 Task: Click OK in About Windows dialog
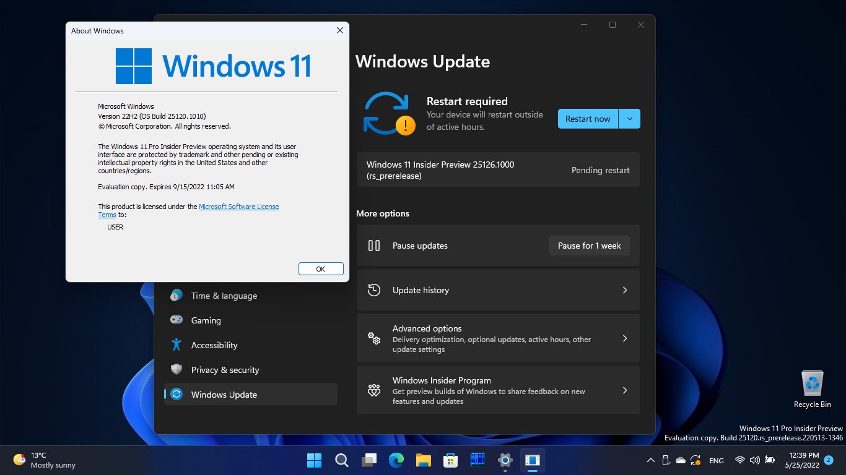tap(321, 269)
